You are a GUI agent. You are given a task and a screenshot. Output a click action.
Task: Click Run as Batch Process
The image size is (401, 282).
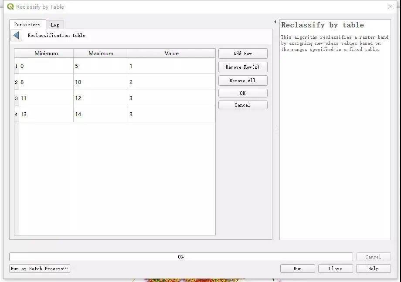point(39,268)
